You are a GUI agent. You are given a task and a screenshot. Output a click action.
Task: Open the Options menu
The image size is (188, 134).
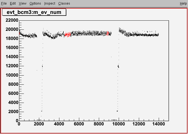(x=35, y=3)
